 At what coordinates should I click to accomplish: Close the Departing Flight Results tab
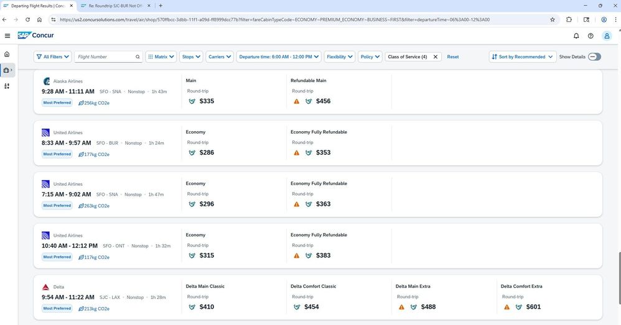point(72,6)
